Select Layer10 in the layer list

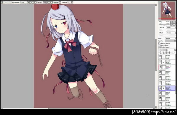pyautogui.click(x=167, y=83)
